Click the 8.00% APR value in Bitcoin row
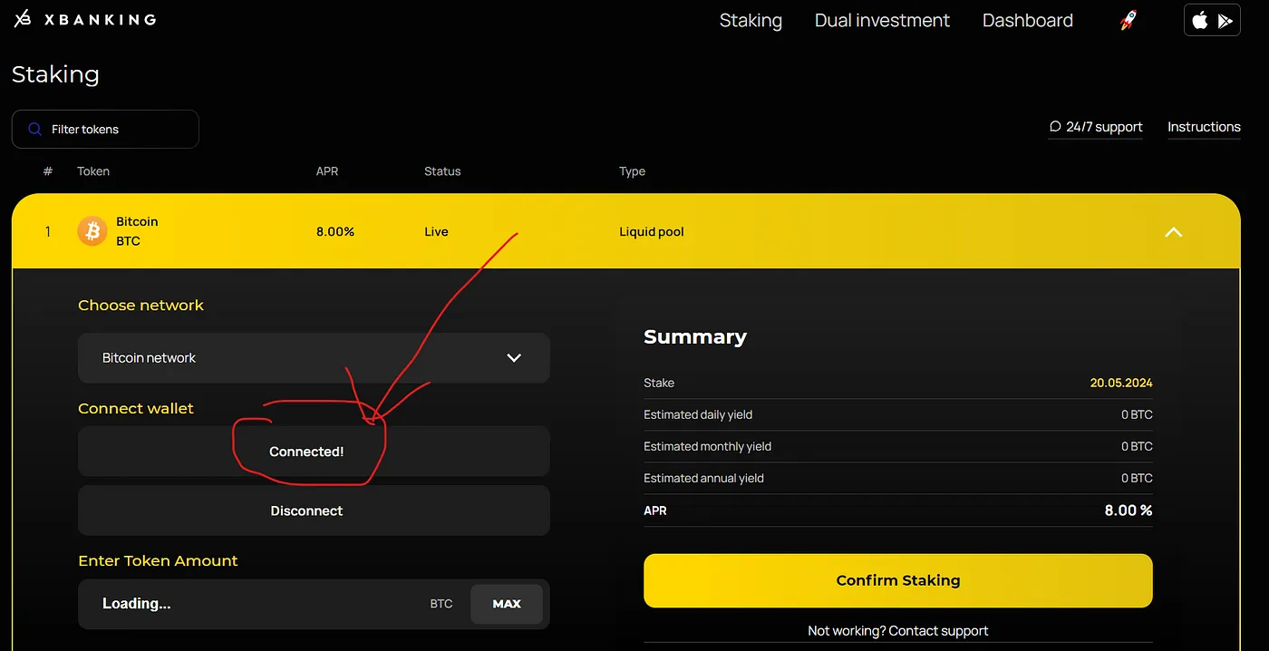Screen dimensions: 1269x651 pos(335,231)
